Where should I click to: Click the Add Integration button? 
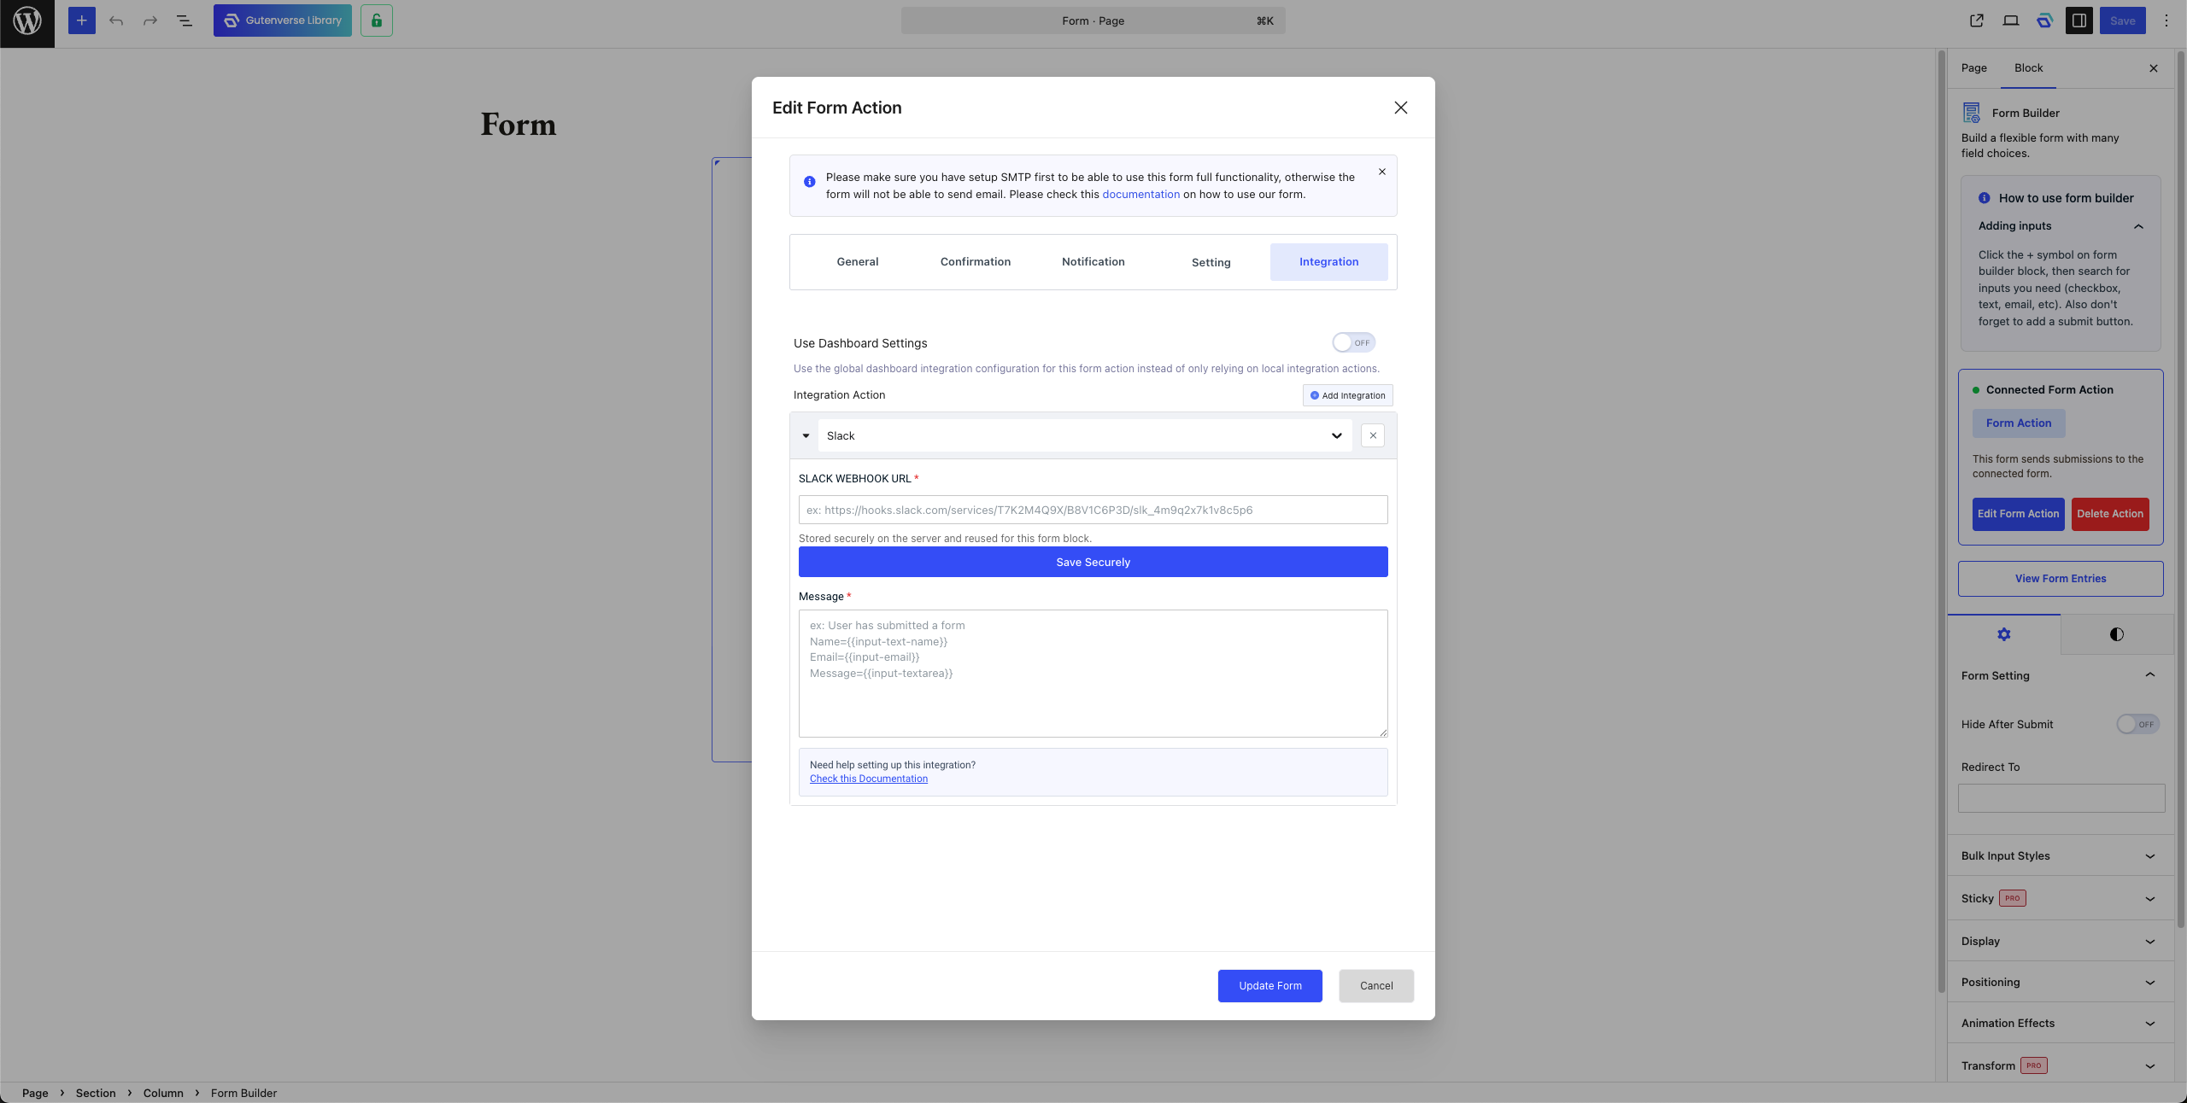click(x=1348, y=395)
